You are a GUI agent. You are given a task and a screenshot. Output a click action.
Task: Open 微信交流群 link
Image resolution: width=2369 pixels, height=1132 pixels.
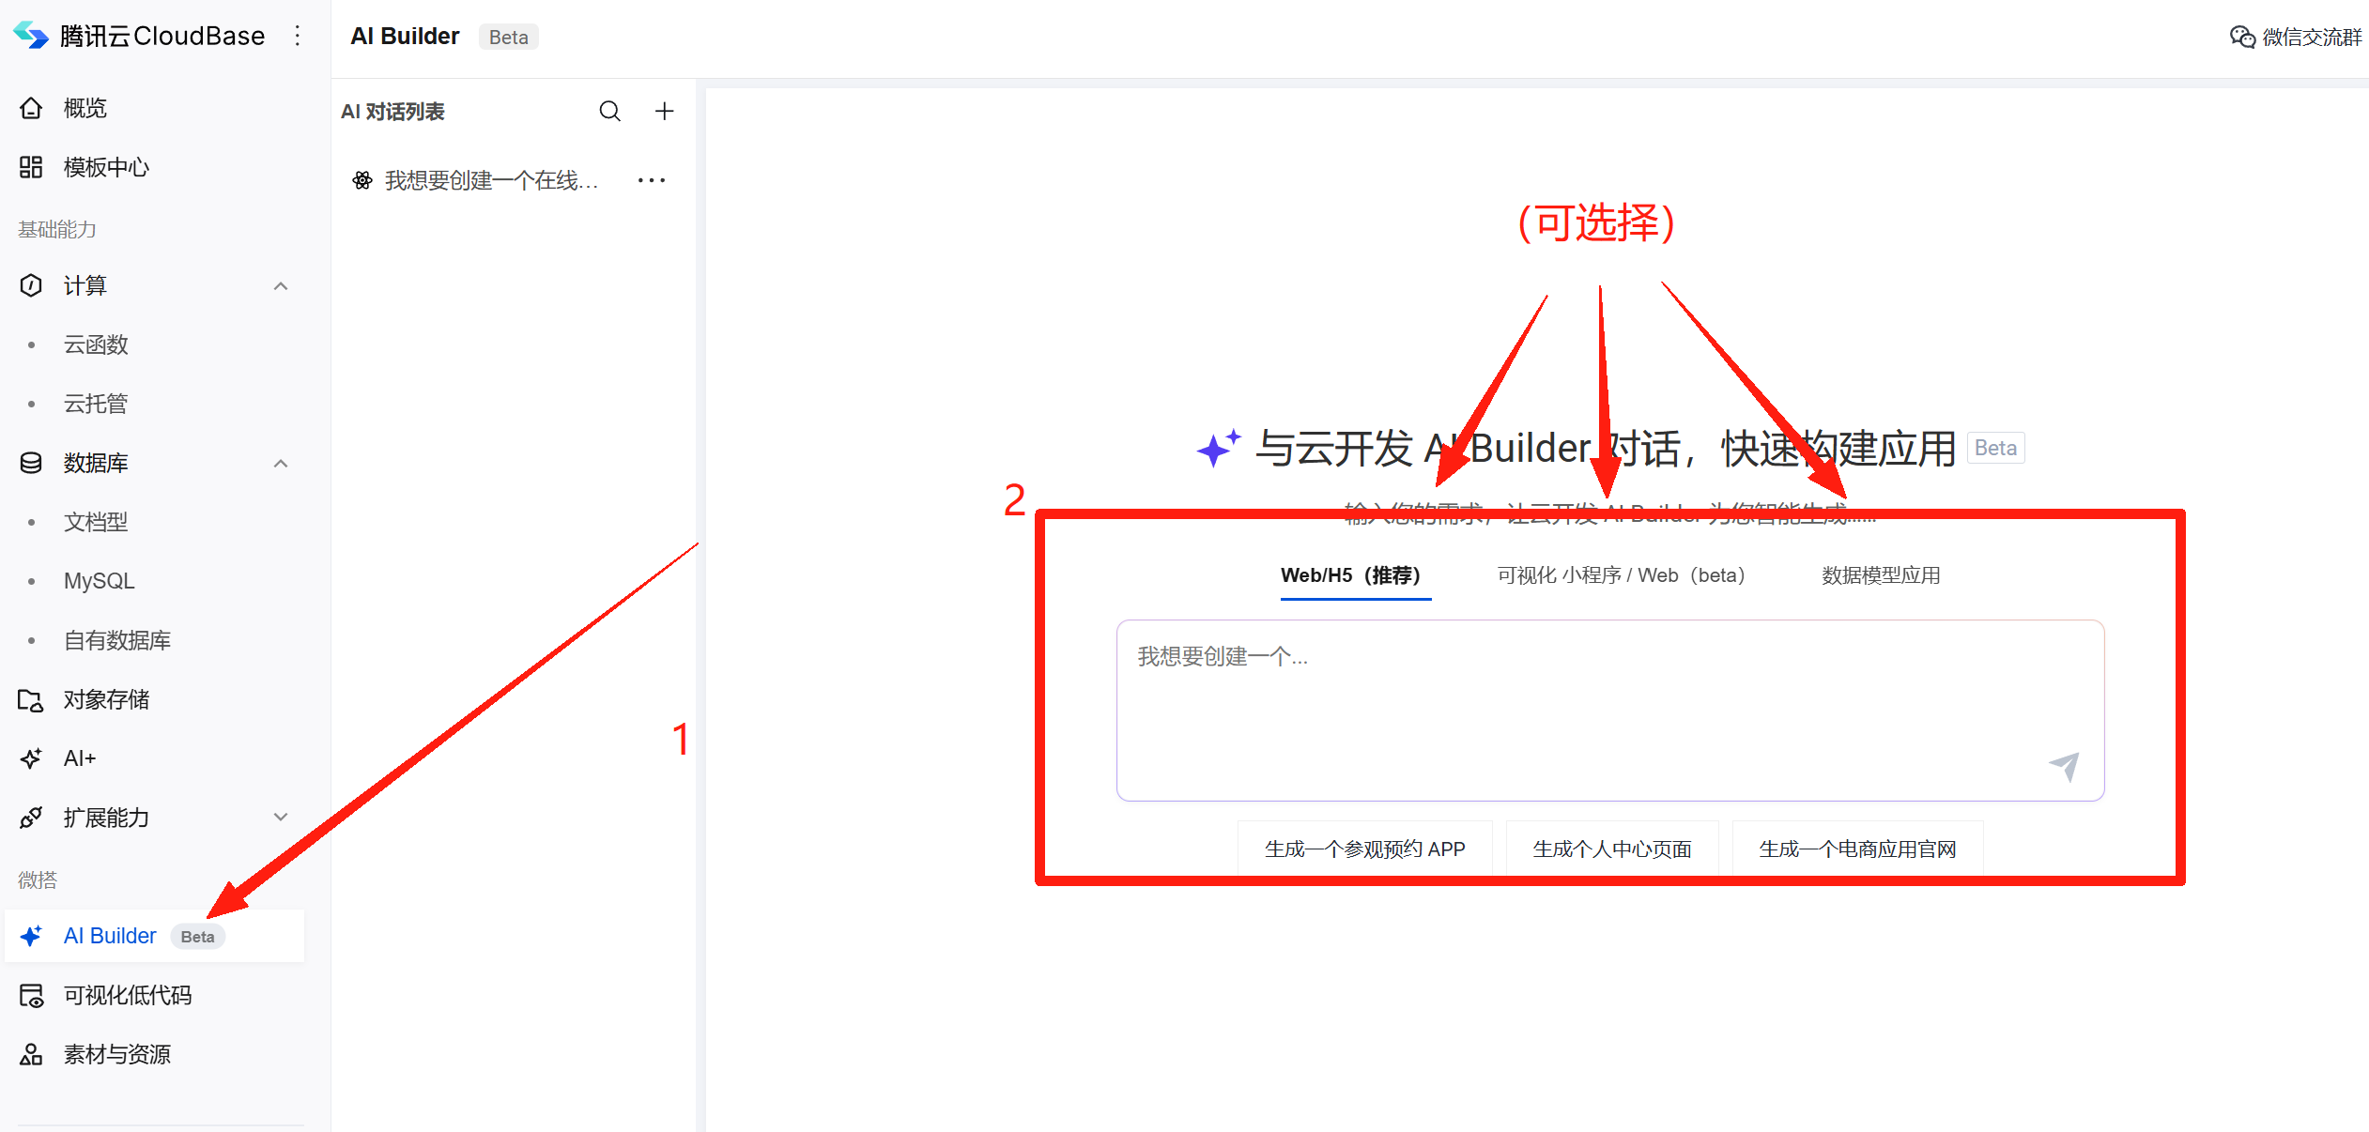coord(2296,37)
